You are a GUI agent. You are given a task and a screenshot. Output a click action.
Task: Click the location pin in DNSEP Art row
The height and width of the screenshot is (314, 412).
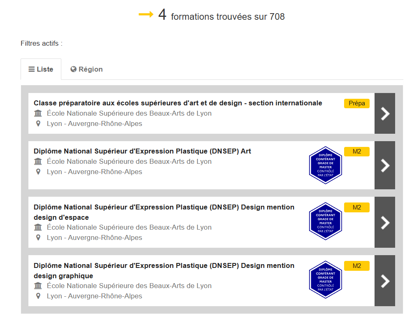[38, 172]
